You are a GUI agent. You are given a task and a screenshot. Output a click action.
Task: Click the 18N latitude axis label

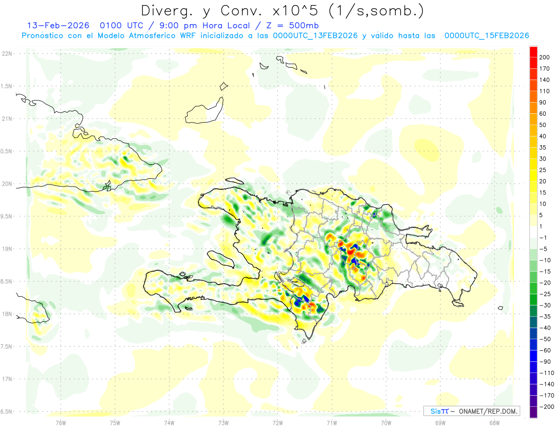pos(7,314)
